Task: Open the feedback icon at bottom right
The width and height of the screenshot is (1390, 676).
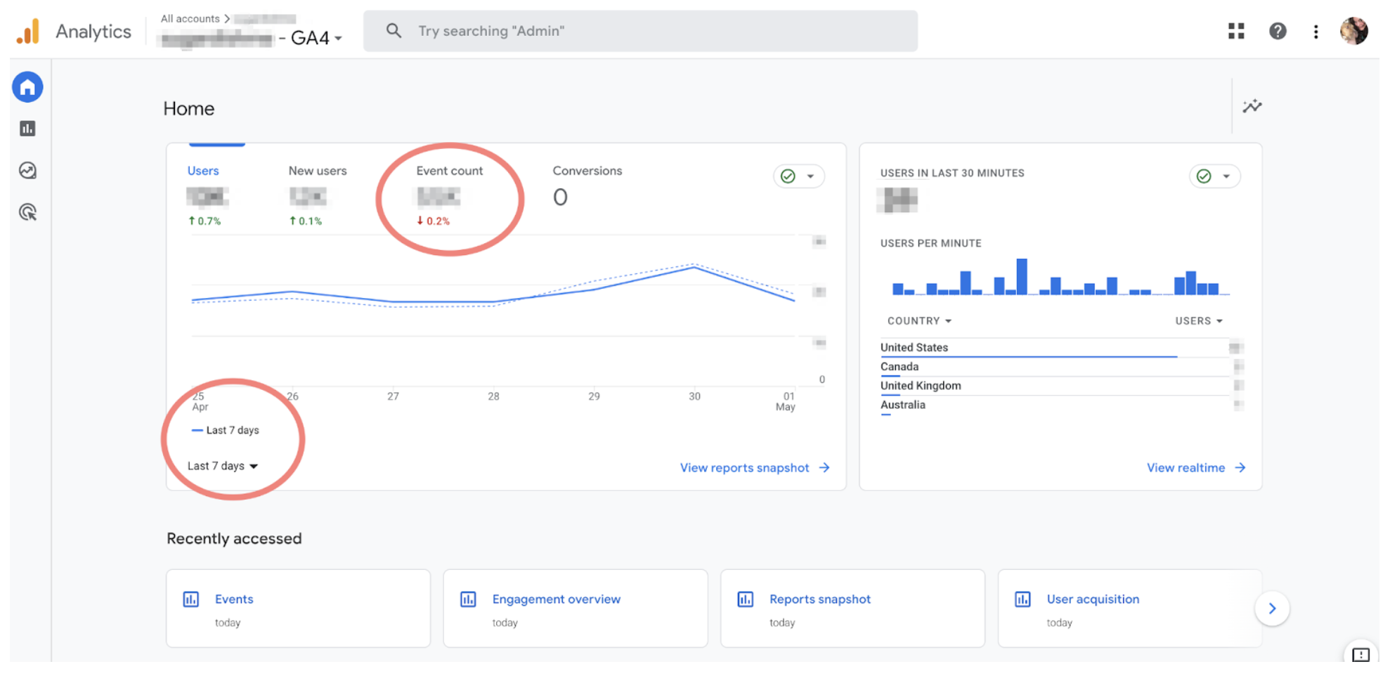Action: 1360,654
